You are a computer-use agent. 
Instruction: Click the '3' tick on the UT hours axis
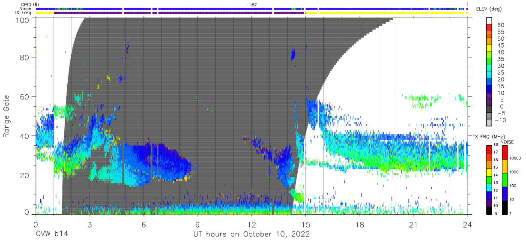pyautogui.click(x=90, y=224)
